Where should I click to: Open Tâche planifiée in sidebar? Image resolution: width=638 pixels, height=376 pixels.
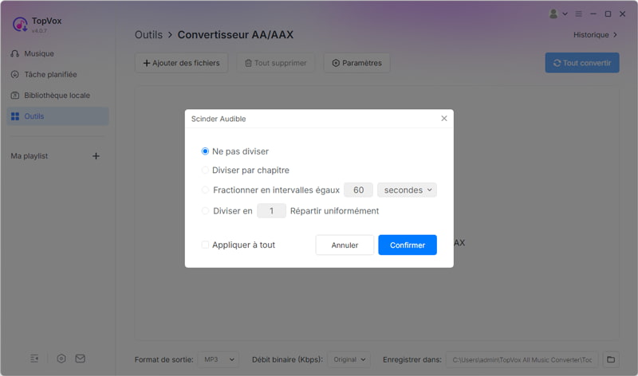click(x=49, y=75)
